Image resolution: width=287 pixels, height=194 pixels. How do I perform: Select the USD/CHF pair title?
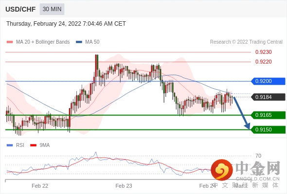tap(20, 9)
